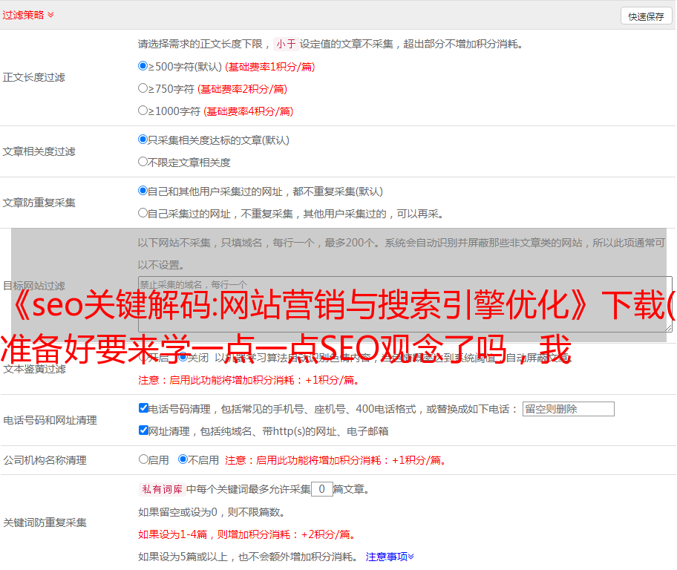Select the ≥500字符 default length option
This screenshot has width=677, height=570.
pyautogui.click(x=143, y=66)
